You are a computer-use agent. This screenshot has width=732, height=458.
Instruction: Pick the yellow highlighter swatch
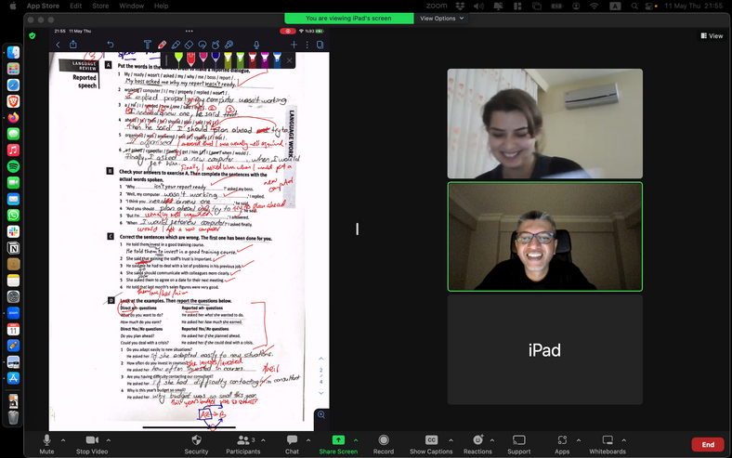pyautogui.click(x=228, y=59)
